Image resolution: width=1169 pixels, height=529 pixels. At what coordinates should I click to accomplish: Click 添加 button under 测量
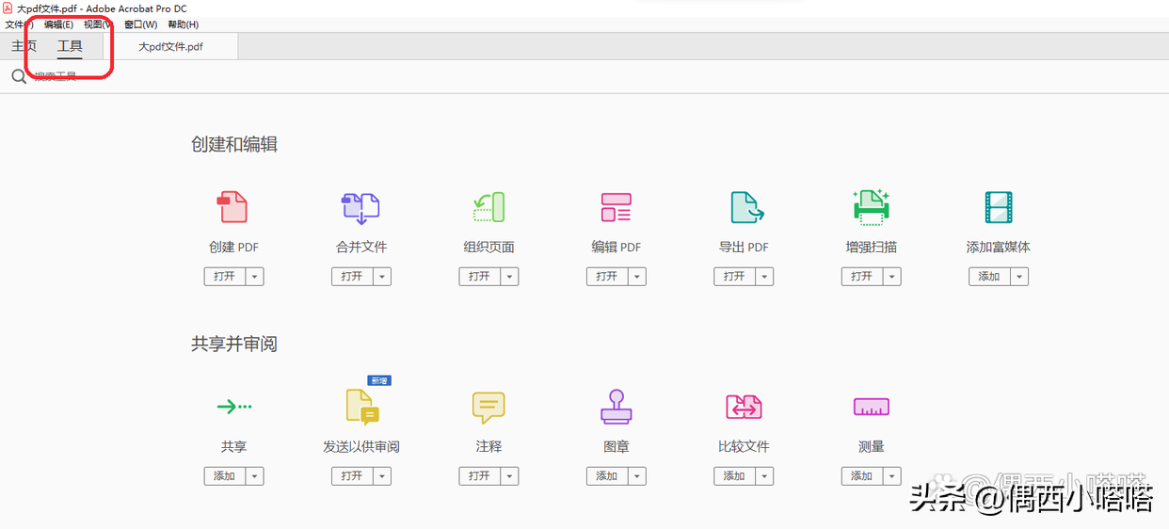coord(862,476)
